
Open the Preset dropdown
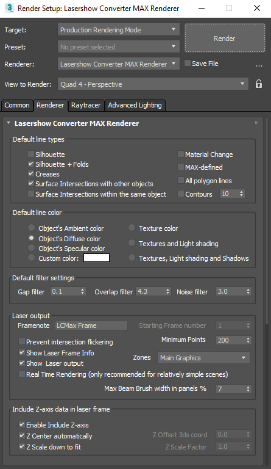coord(118,47)
